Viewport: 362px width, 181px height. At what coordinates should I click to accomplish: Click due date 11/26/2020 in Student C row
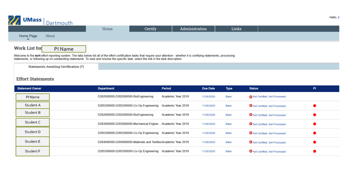209,124
